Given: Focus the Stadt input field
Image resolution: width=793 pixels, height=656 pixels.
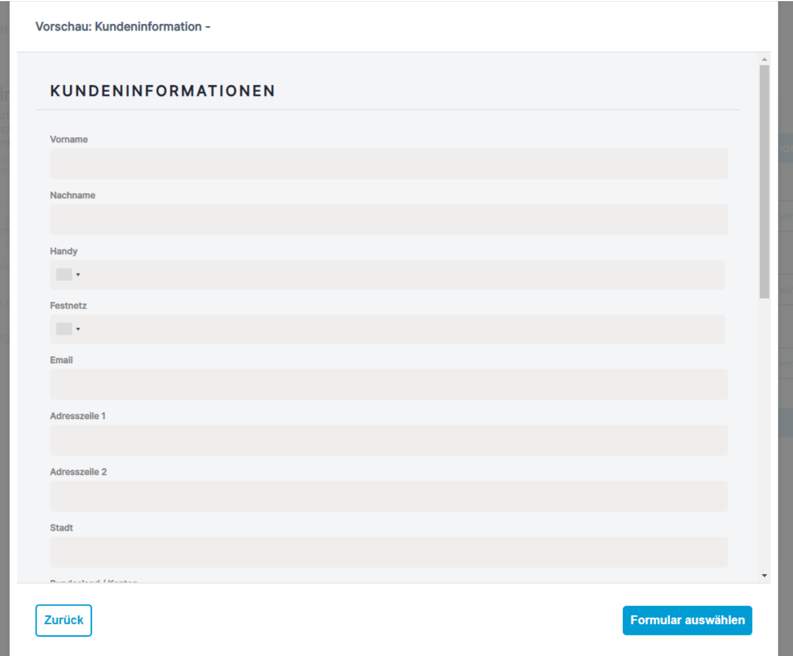Looking at the screenshot, I should [389, 552].
